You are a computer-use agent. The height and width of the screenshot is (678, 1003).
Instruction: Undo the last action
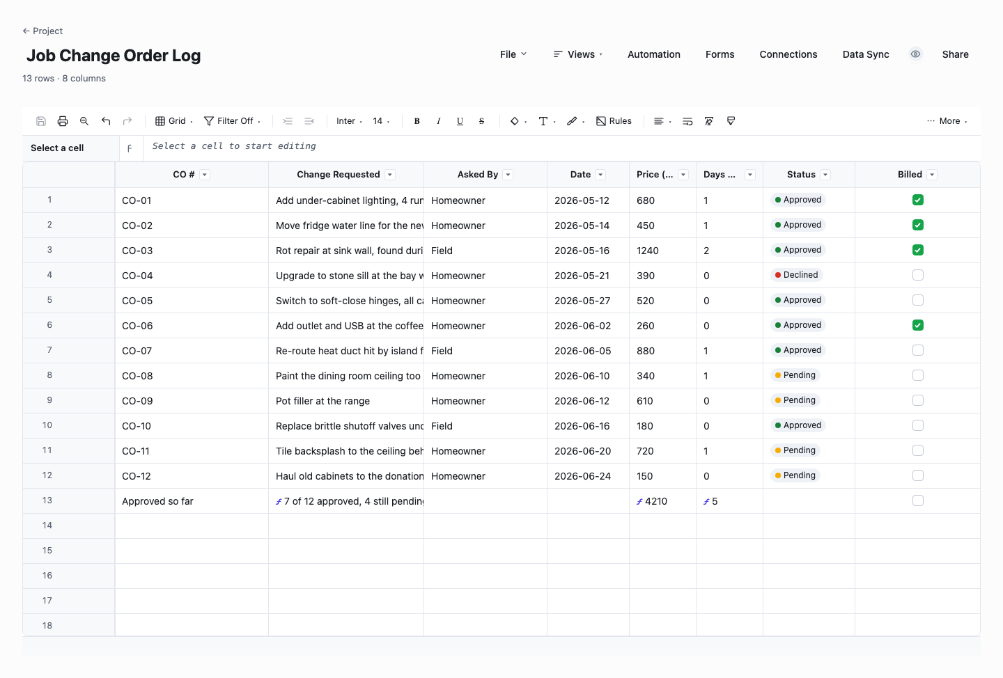coord(106,121)
